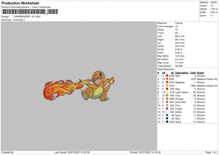Pick the Purple color swatch
The width and height of the screenshot is (219, 155).
[167, 109]
